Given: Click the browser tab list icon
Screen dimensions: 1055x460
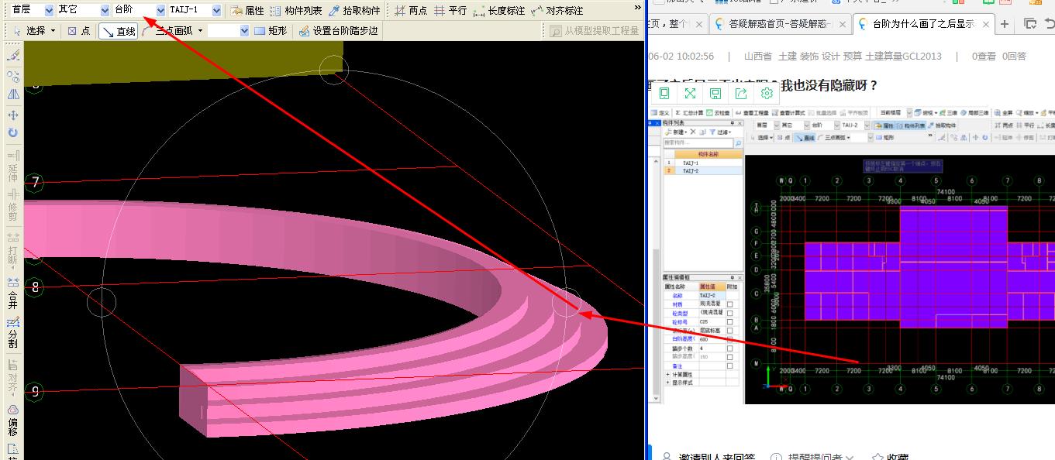Looking at the screenshot, I should point(1030,24).
